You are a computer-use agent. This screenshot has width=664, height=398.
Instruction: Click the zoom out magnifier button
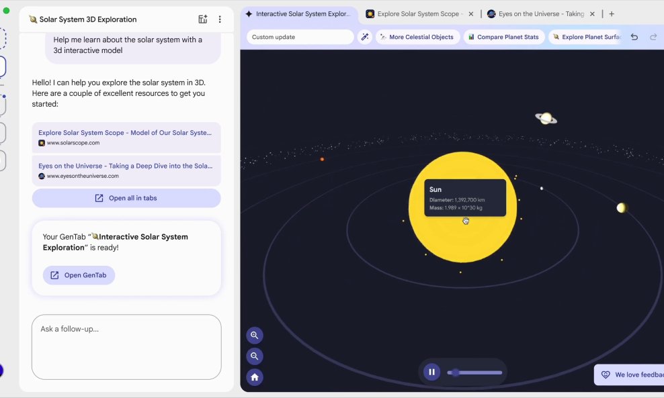(255, 356)
